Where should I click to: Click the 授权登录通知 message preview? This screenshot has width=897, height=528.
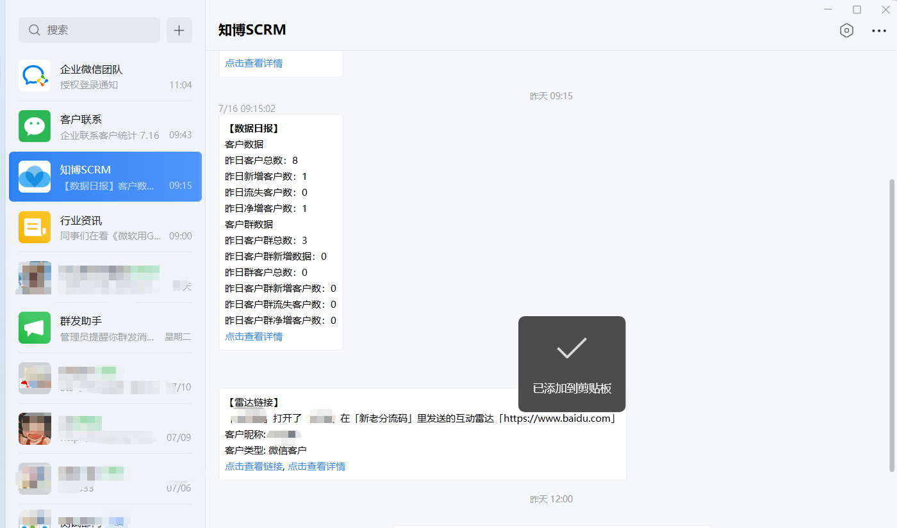tap(89, 85)
